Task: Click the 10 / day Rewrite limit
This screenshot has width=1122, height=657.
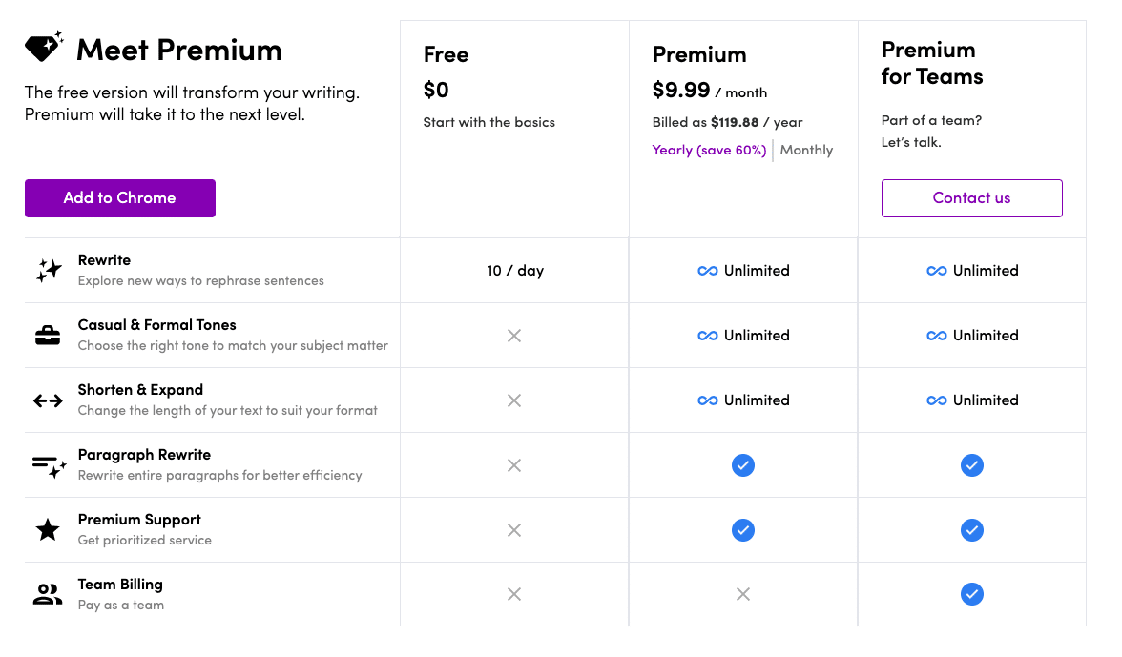Action: pyautogui.click(x=515, y=271)
